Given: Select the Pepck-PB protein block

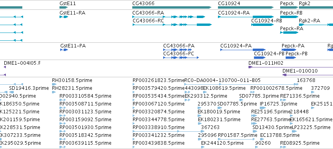Looking at the screenshot, I should pos(291,58).
